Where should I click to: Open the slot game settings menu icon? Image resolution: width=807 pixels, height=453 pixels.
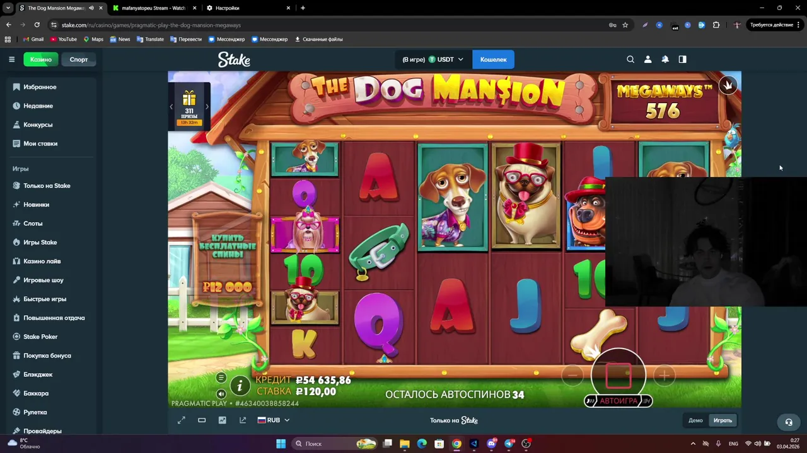click(221, 377)
